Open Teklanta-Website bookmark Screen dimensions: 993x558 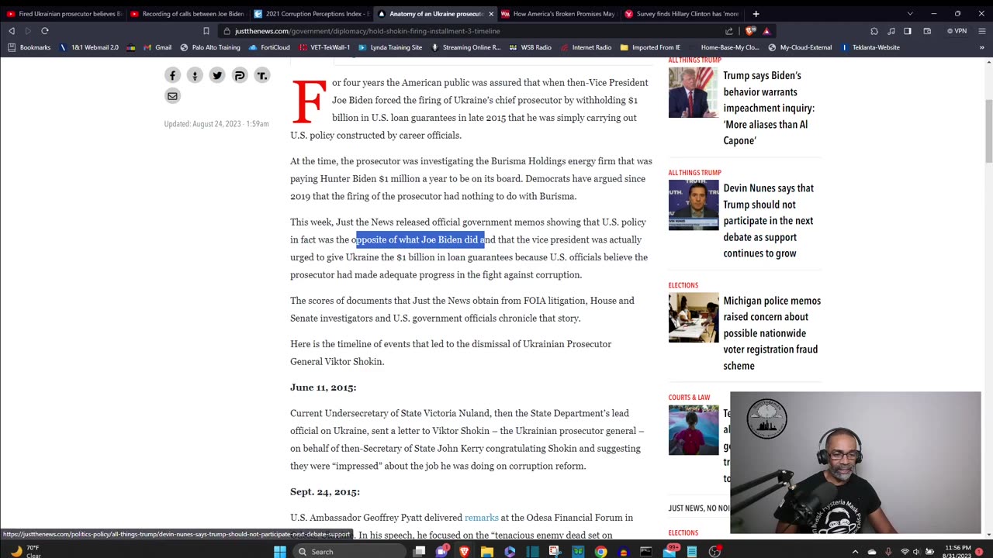pos(870,47)
